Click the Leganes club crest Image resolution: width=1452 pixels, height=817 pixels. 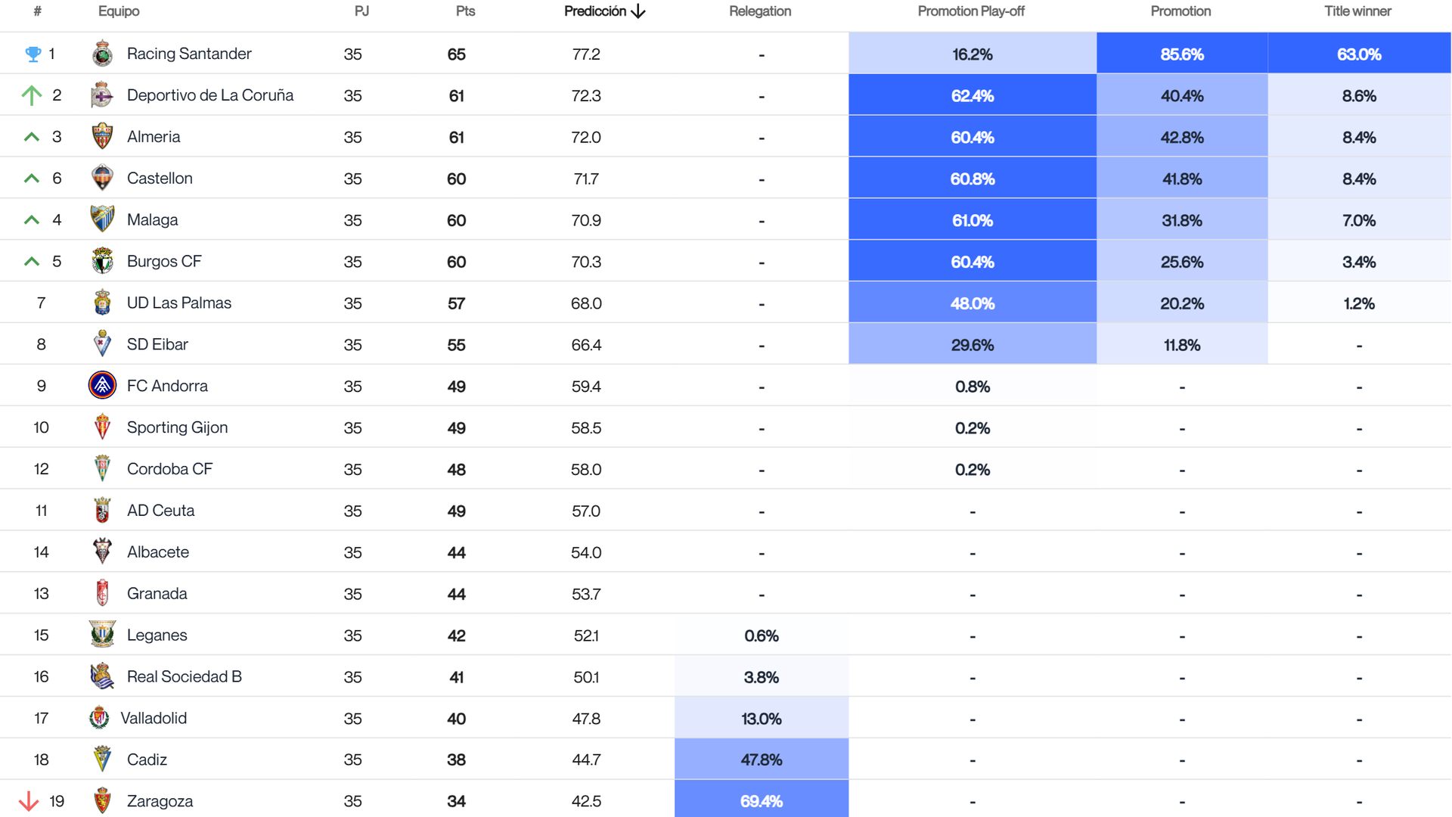(102, 635)
